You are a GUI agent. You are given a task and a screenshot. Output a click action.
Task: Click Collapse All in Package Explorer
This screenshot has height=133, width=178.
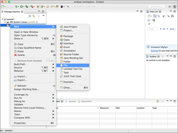click(x=30, y=16)
